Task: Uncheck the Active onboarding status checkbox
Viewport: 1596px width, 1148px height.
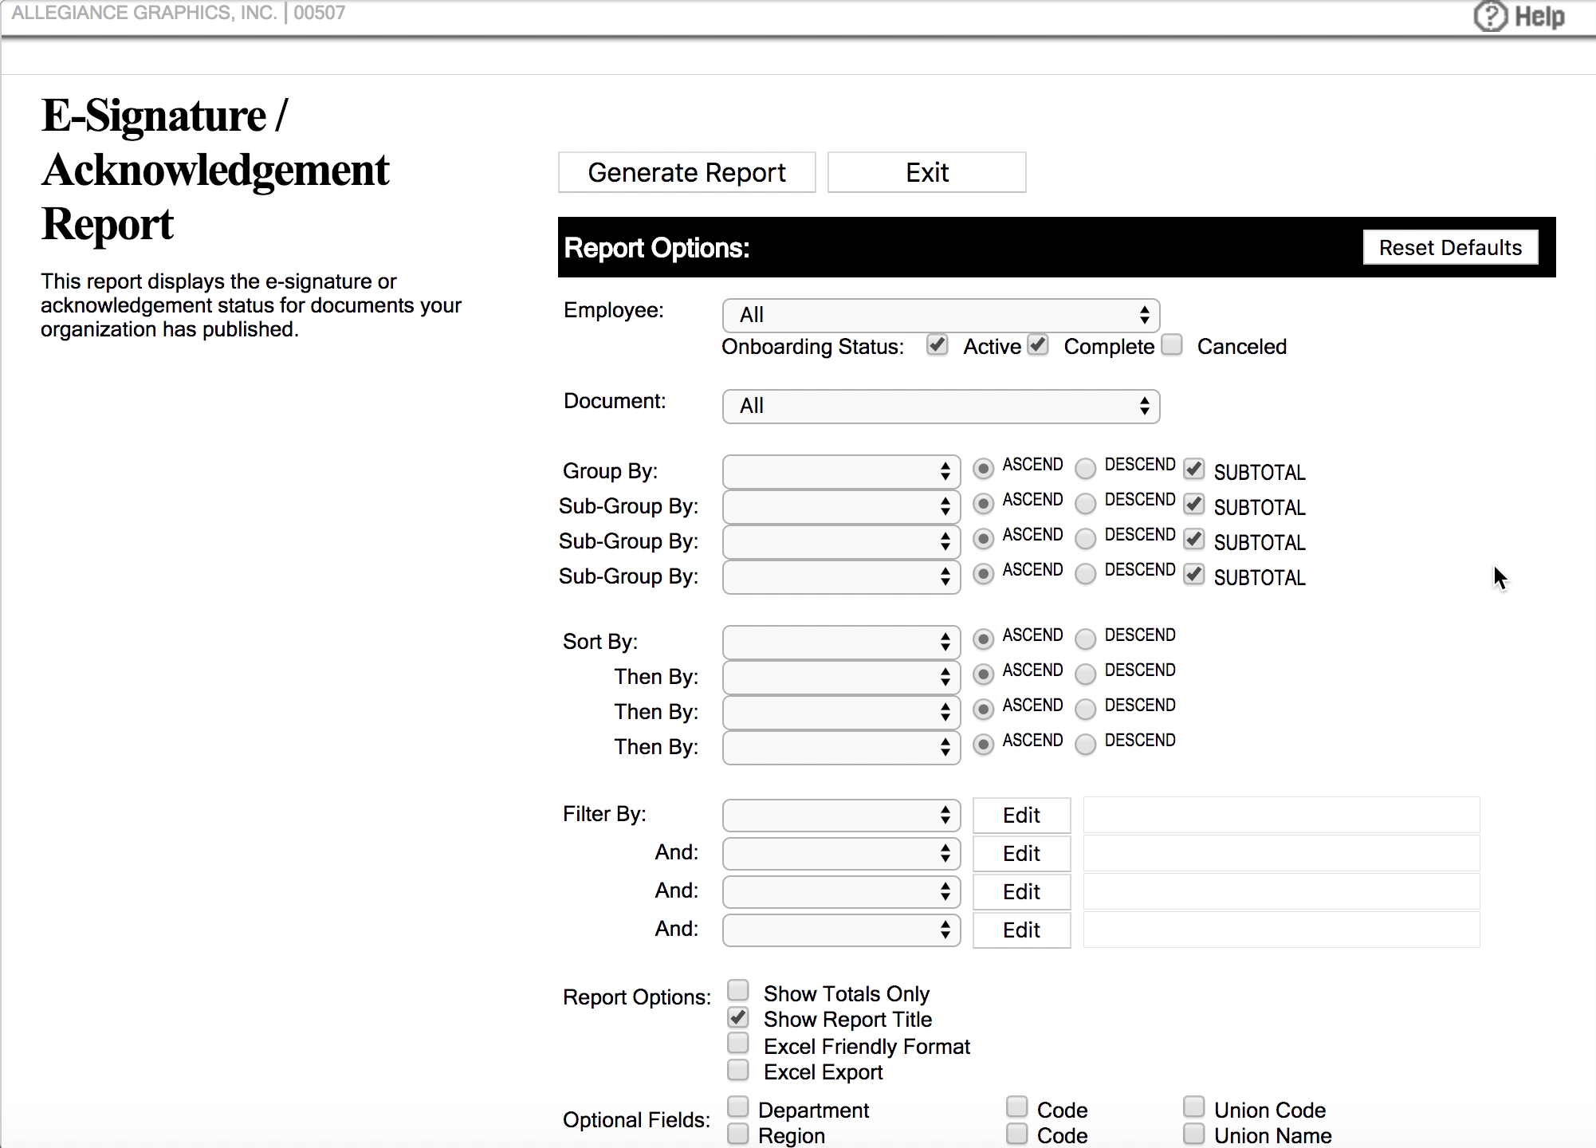Action: [x=937, y=345]
